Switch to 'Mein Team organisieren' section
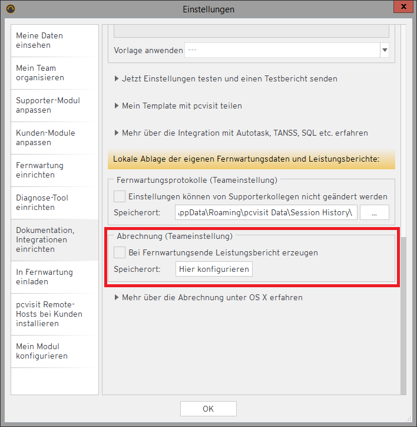The image size is (417, 427). (x=54, y=73)
